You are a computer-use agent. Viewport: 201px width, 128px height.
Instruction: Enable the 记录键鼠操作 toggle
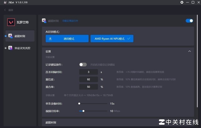(83, 64)
